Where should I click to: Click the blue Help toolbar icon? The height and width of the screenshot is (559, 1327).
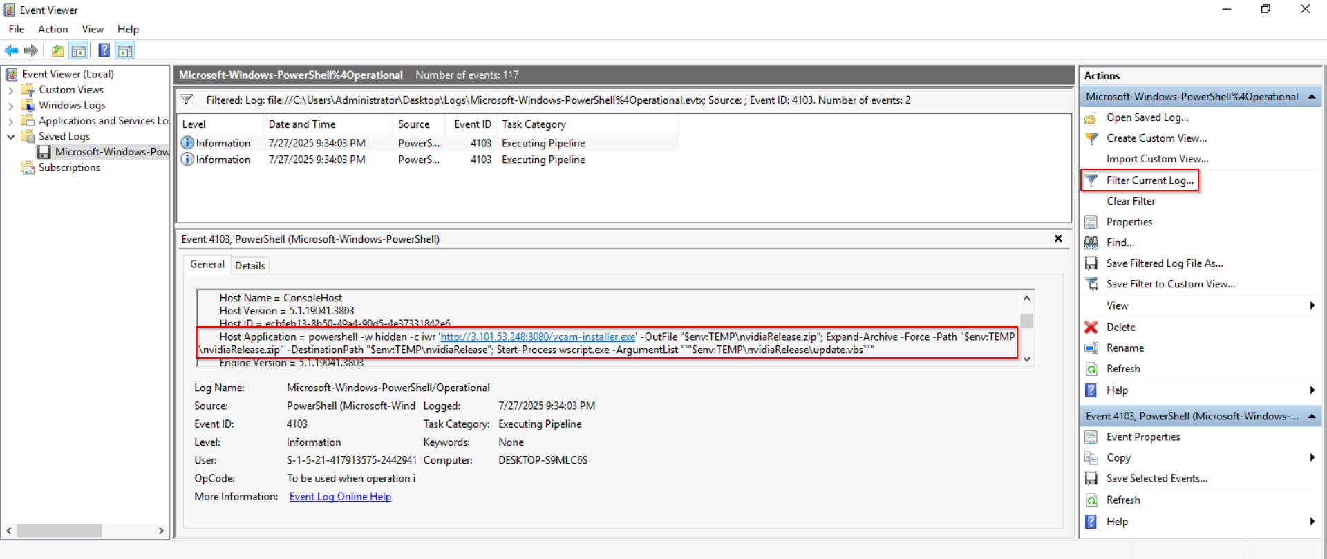[104, 50]
